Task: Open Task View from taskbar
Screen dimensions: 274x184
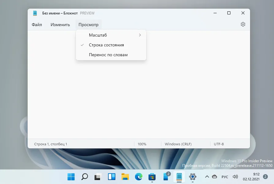Action: [x=98, y=177]
